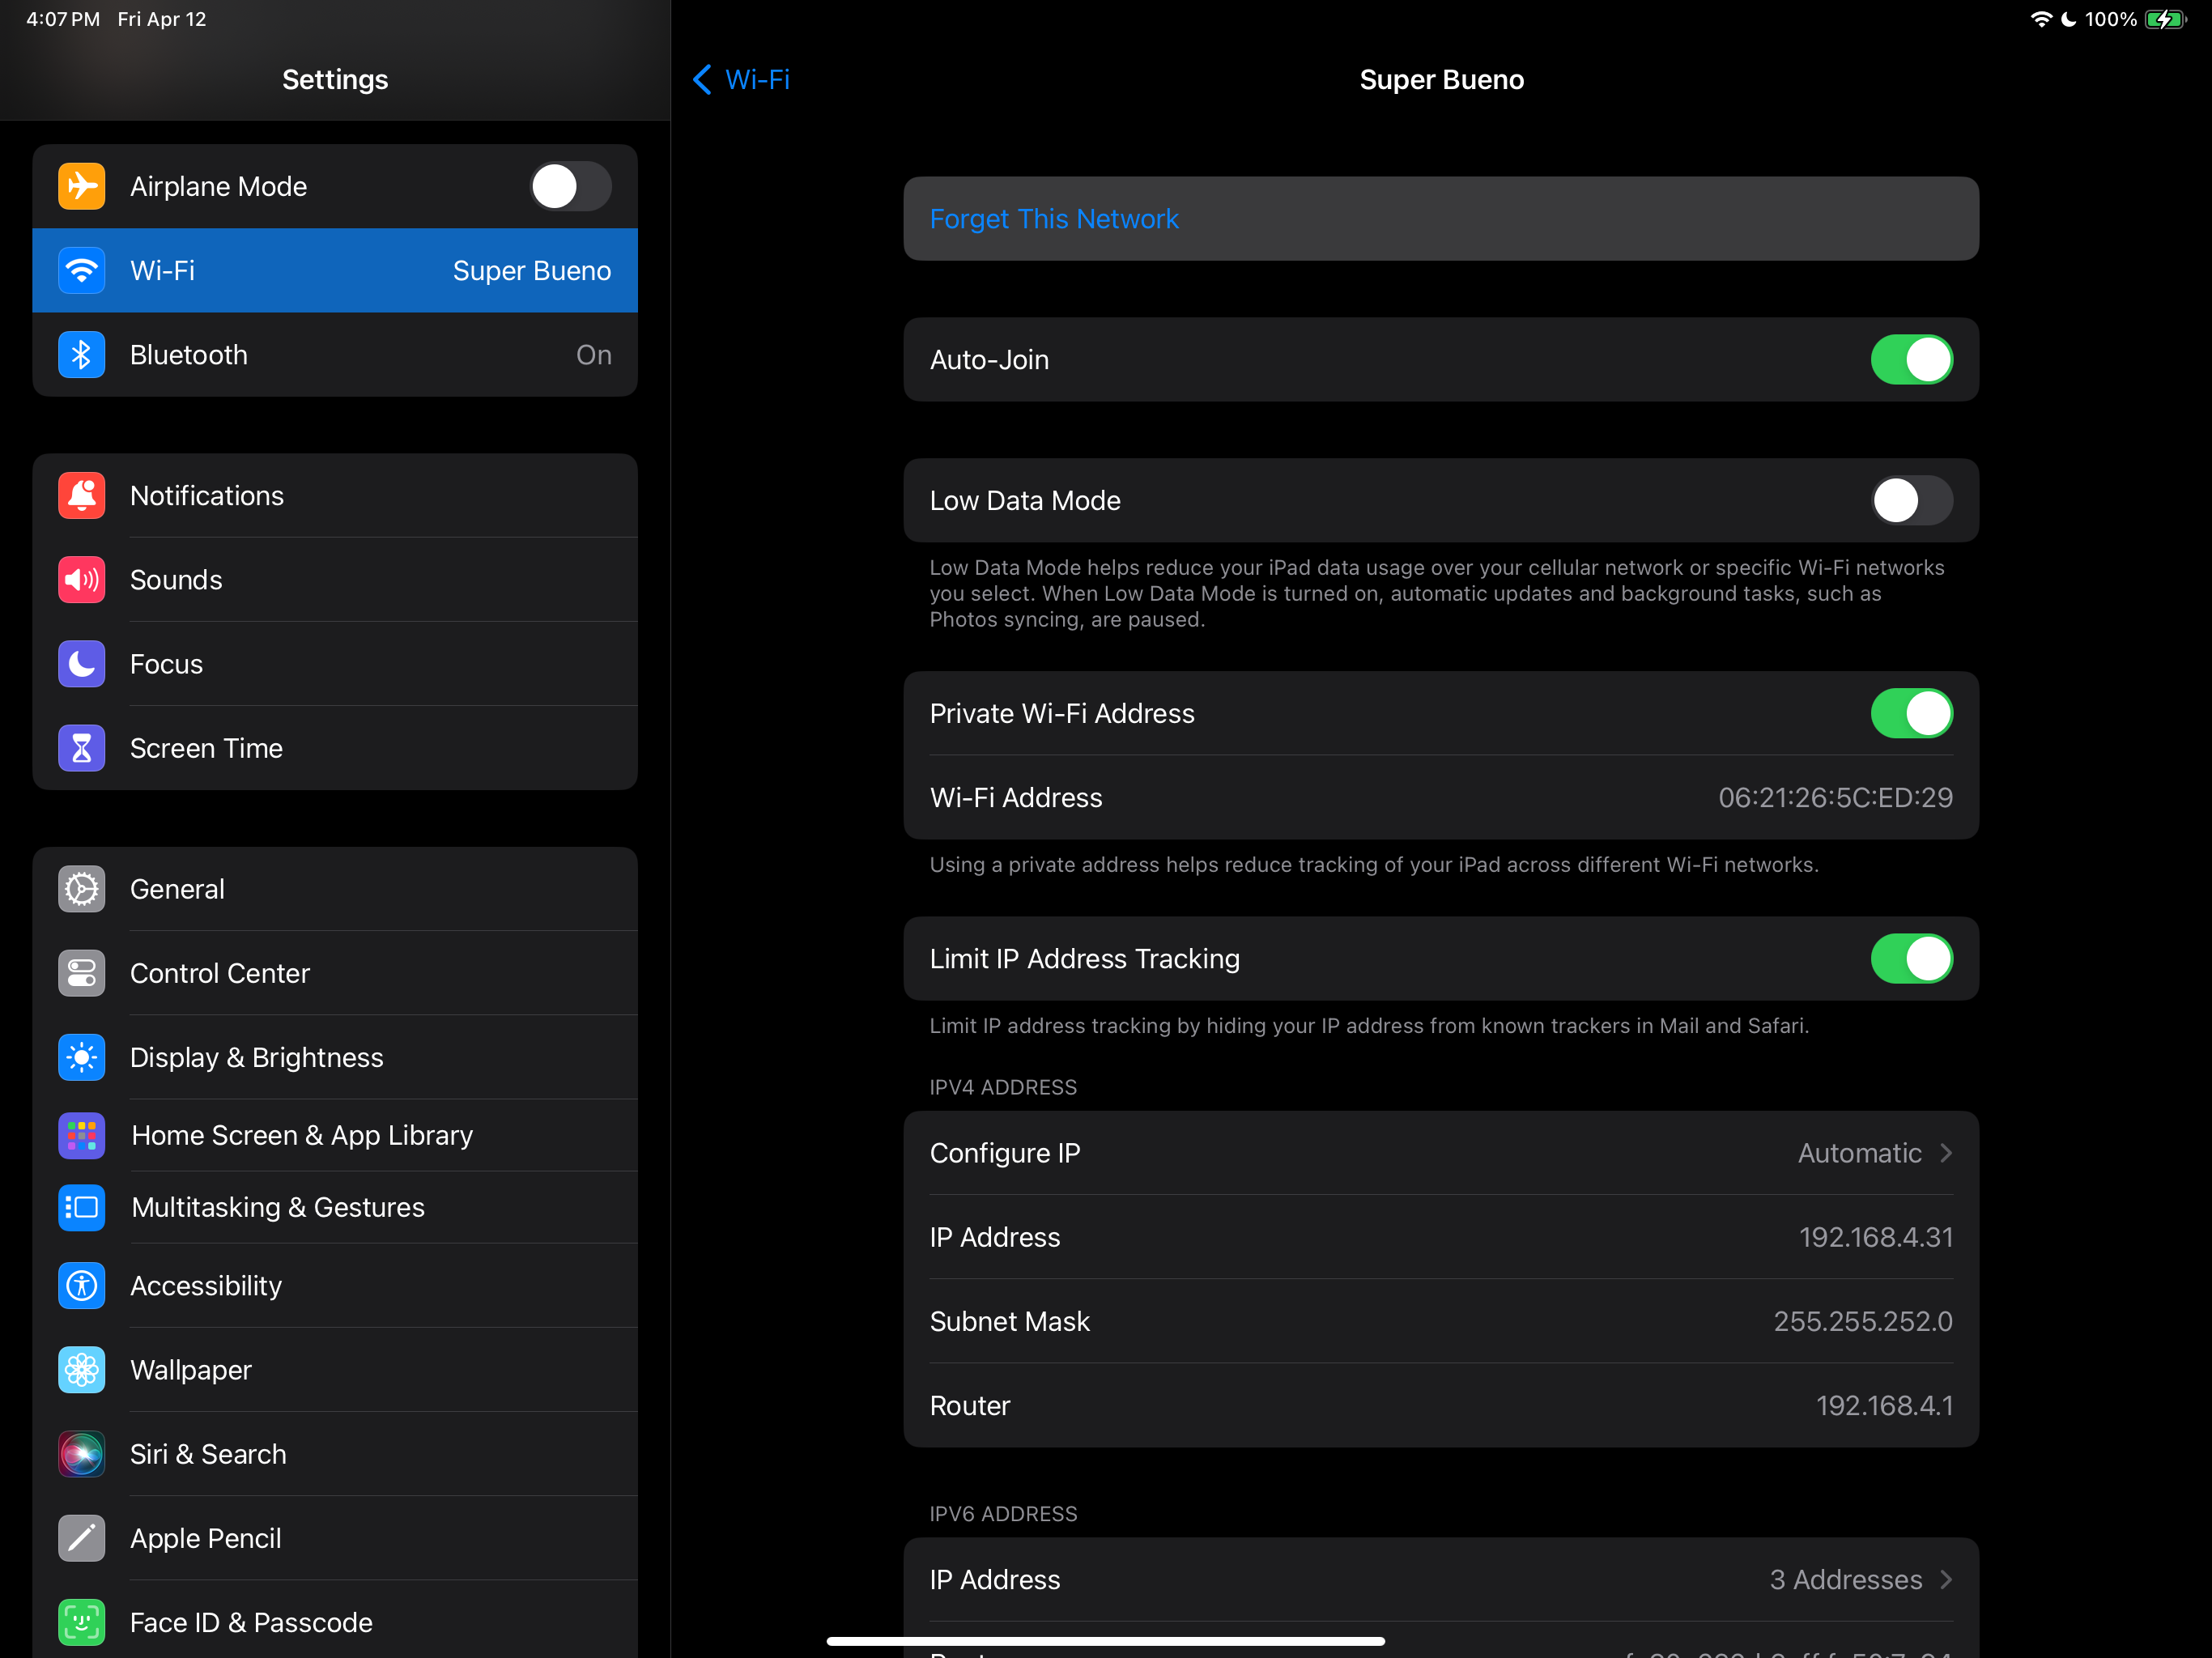Open Accessibility settings
2212x1658 pixels.
point(335,1285)
